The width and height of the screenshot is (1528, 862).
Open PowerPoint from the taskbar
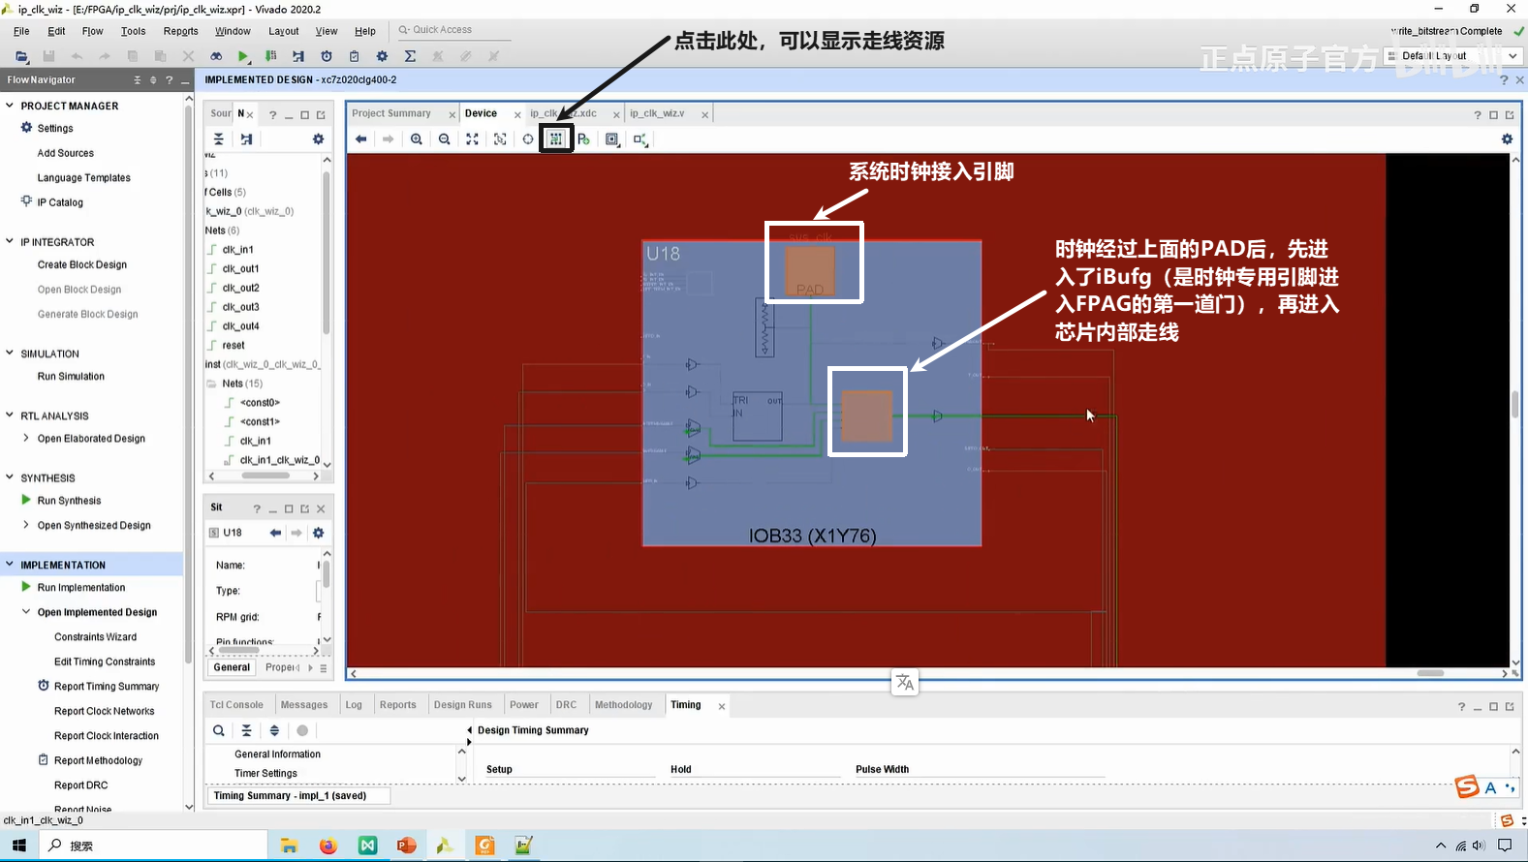pos(406,846)
